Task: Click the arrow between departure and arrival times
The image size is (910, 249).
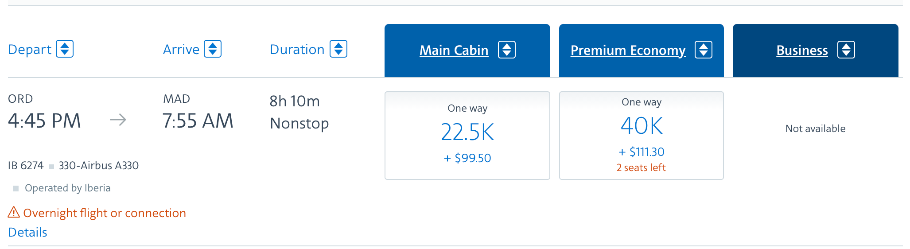Action: tap(118, 120)
